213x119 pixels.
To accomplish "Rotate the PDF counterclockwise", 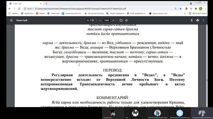I will tap(126, 20).
